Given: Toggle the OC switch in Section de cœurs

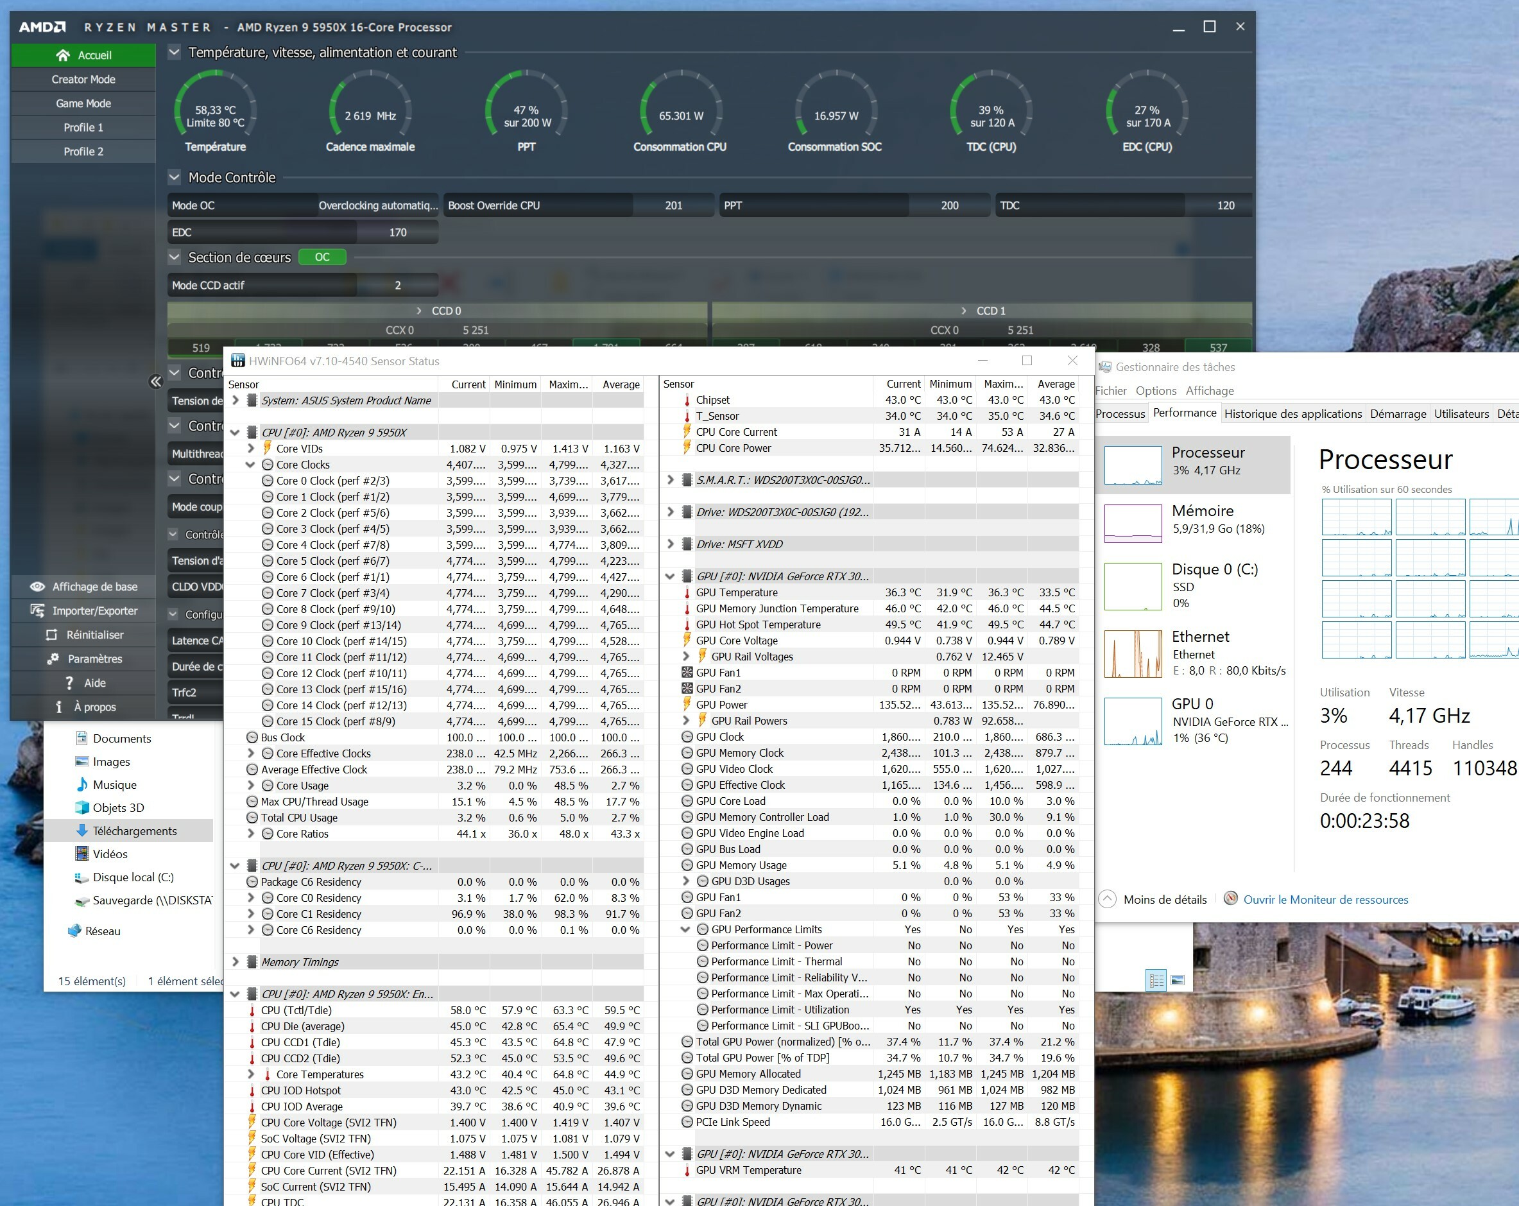Looking at the screenshot, I should tap(322, 257).
